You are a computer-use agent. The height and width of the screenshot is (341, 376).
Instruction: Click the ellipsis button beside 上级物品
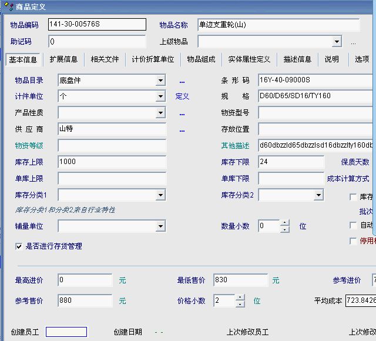pyautogui.click(x=353, y=42)
